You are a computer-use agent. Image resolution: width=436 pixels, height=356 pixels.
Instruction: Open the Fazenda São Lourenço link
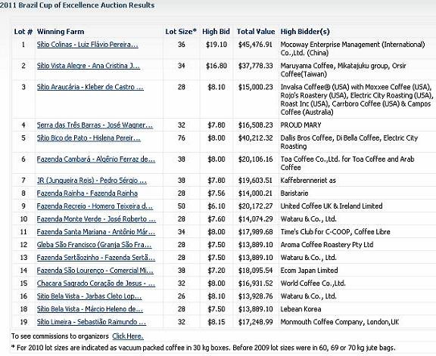(x=95, y=271)
